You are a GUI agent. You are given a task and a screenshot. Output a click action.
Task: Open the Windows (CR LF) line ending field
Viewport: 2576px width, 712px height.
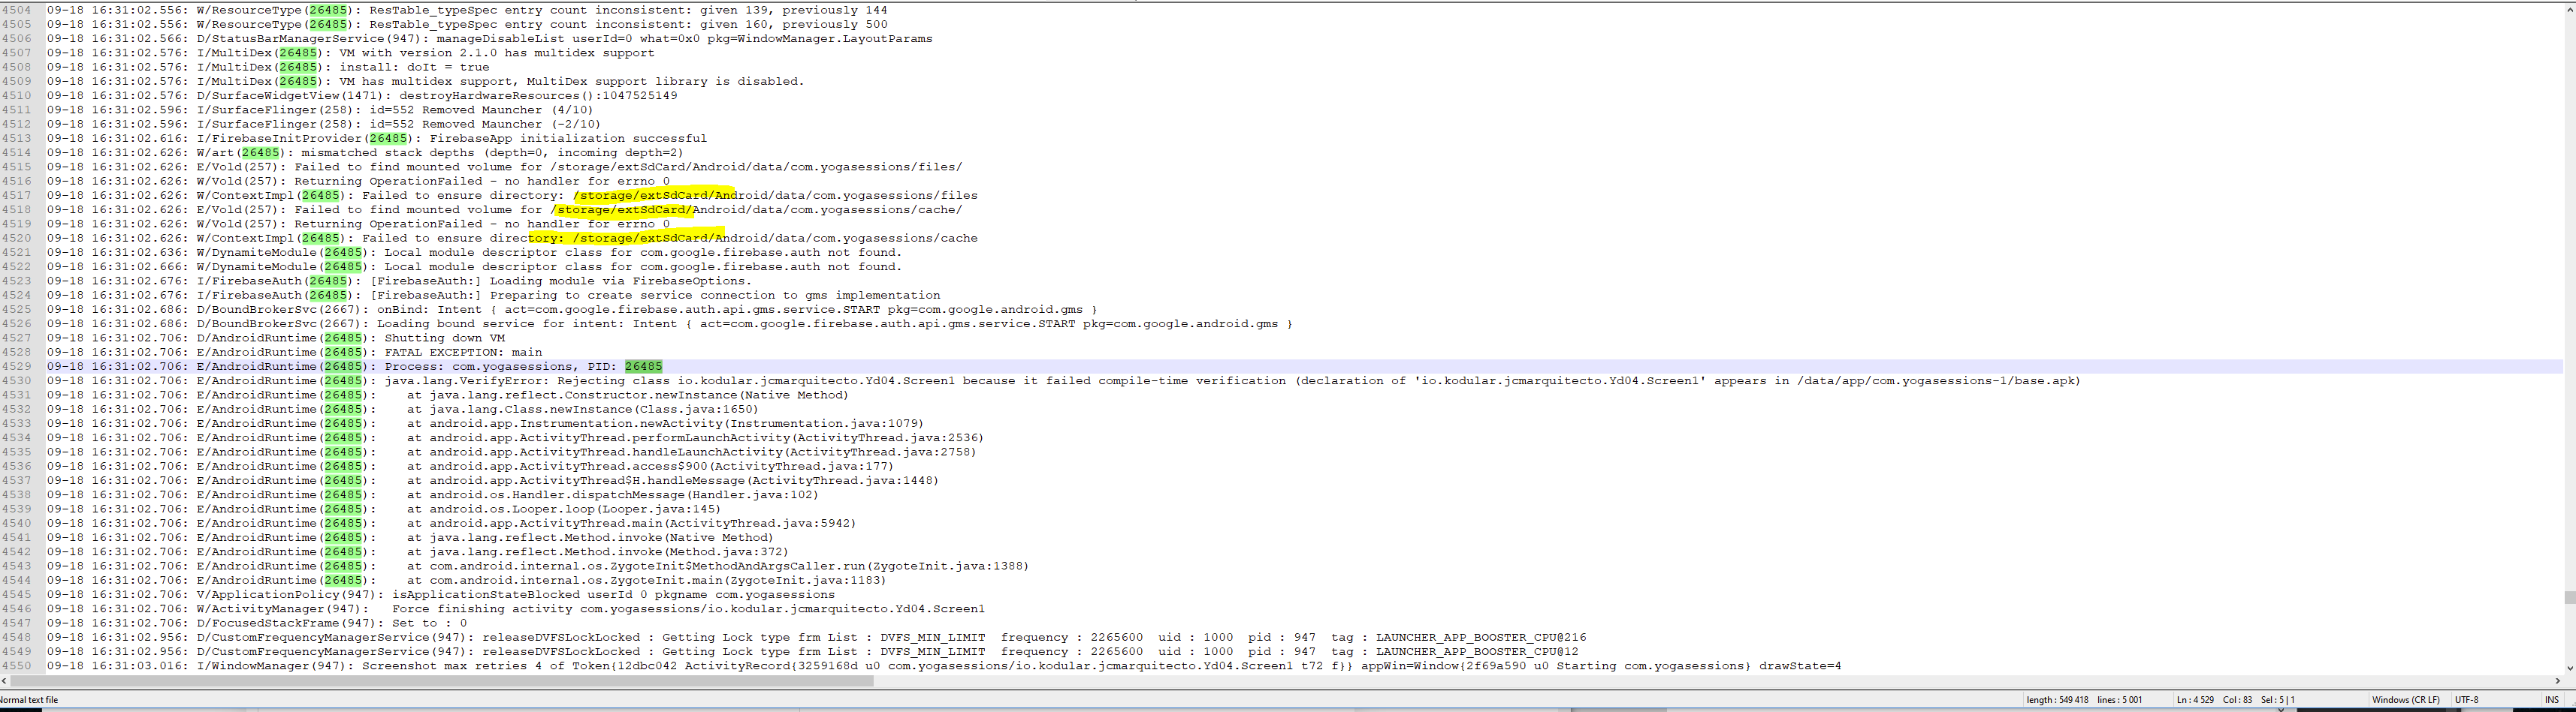(2405, 700)
